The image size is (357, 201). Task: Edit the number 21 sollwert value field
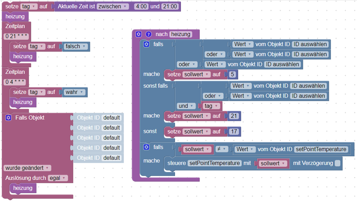coord(234,116)
